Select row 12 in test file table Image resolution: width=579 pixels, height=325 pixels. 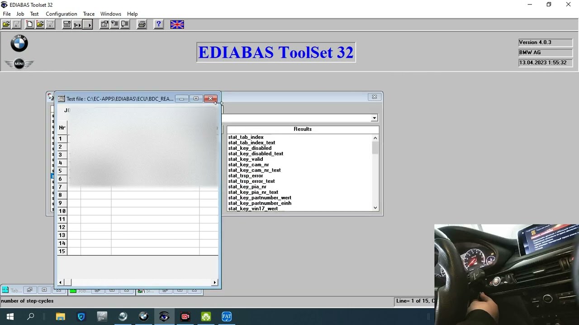click(138, 227)
